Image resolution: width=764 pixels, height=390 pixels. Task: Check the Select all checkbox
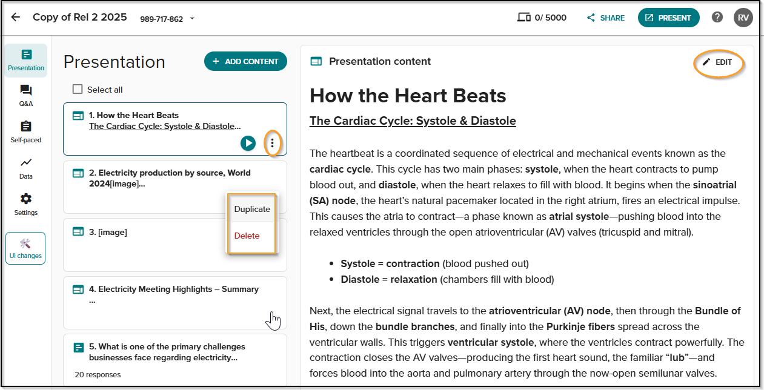tap(78, 90)
